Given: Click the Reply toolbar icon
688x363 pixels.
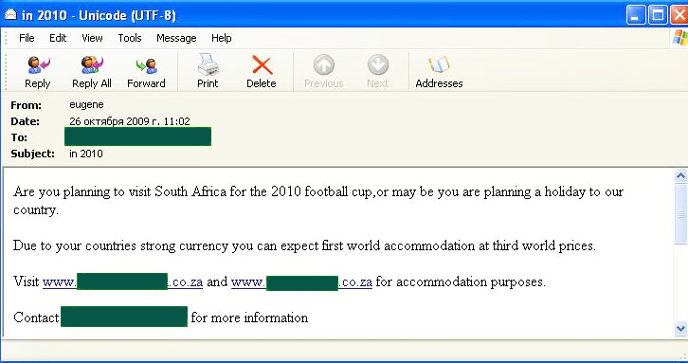Looking at the screenshot, I should (38, 65).
